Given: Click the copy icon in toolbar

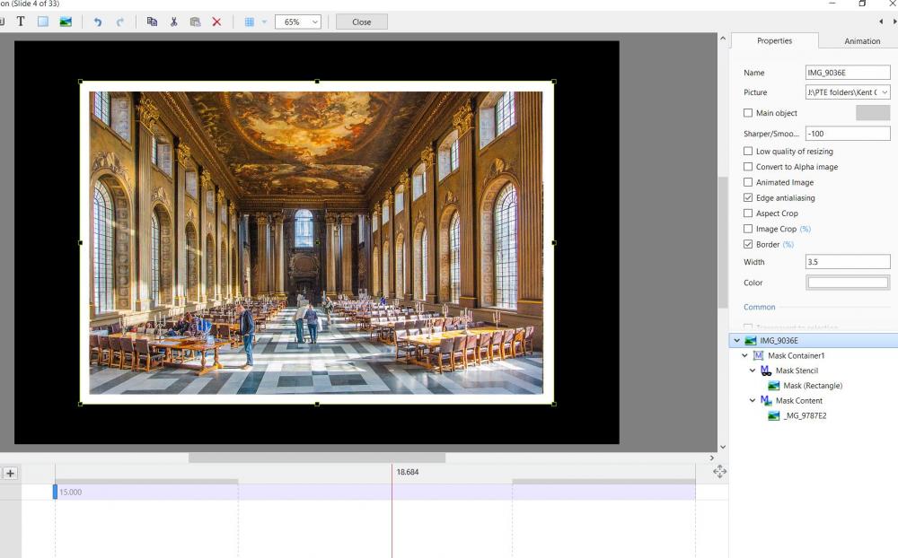Looking at the screenshot, I should (x=152, y=22).
